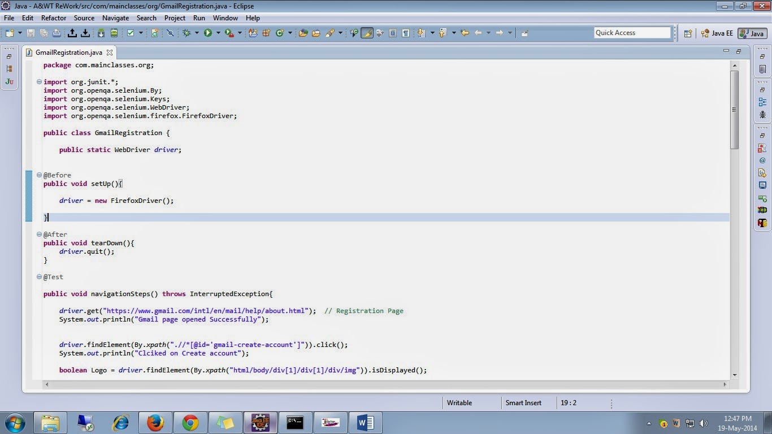The height and width of the screenshot is (434, 772).
Task: Toggle Show Whitespace Characters paragraph button
Action: click(406, 33)
